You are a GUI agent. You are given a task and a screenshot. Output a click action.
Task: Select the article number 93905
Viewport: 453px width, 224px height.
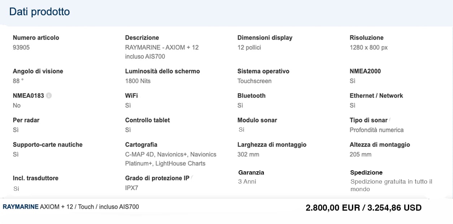21,47
